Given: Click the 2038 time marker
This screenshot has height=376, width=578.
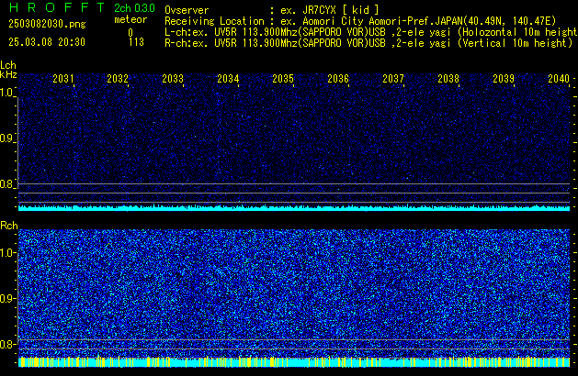Looking at the screenshot, I should point(448,79).
